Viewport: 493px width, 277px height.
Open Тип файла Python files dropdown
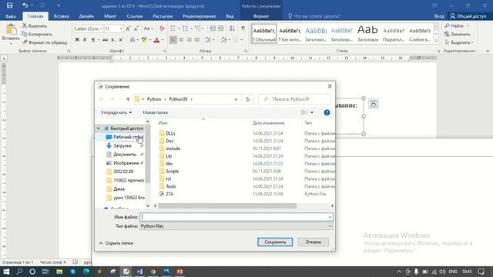click(x=236, y=226)
